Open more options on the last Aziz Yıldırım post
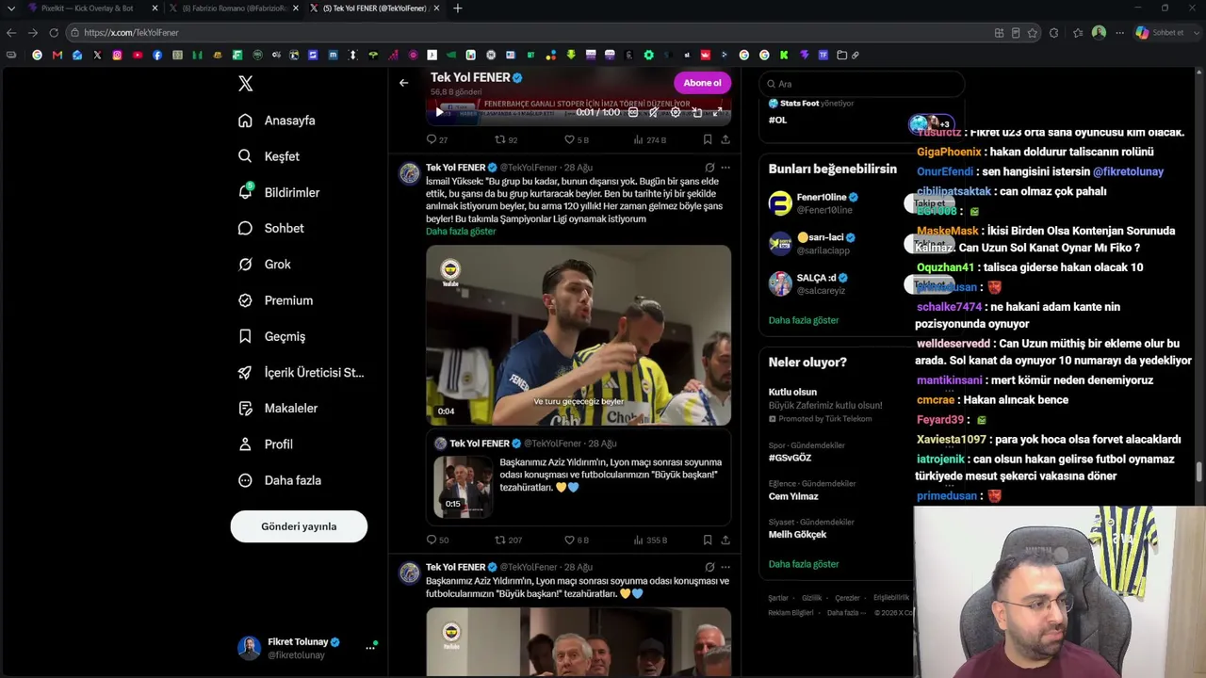This screenshot has height=678, width=1206. click(x=725, y=567)
